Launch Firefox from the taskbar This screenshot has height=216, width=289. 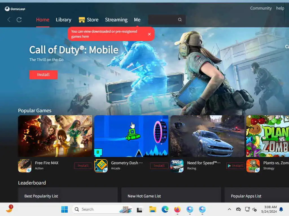(x=177, y=209)
